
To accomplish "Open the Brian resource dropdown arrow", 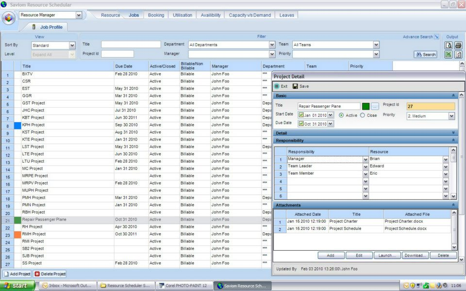I will click(x=446, y=160).
